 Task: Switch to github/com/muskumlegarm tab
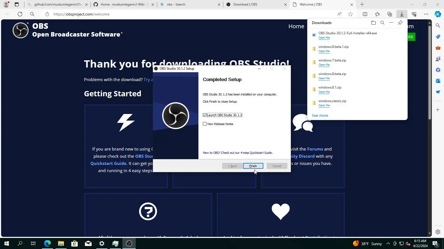coord(58,4)
